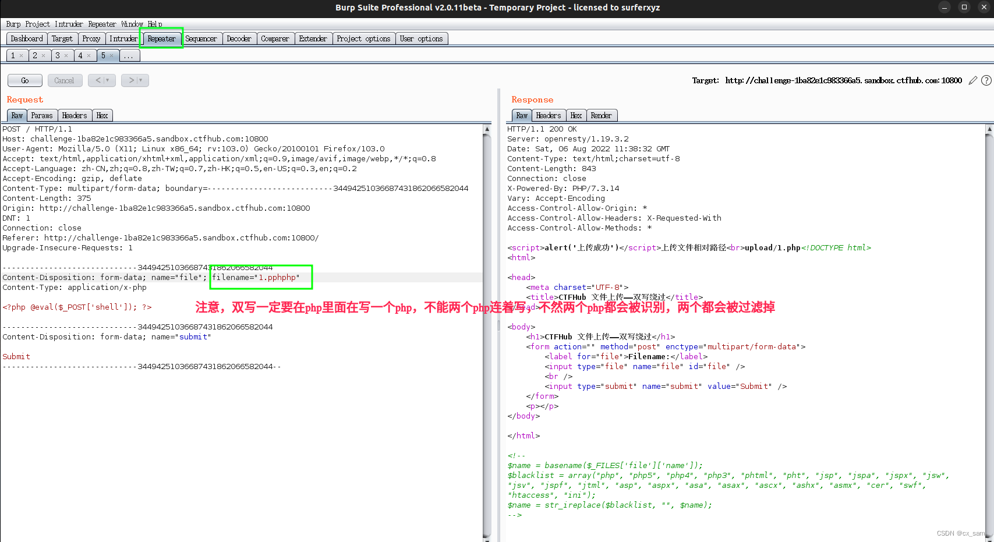Screen dimensions: 994x542
Task: Switch to the Extender tab
Action: (313, 38)
